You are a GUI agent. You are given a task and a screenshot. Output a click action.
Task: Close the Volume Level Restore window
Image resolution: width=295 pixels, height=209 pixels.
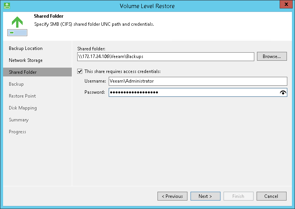click(286, 4)
